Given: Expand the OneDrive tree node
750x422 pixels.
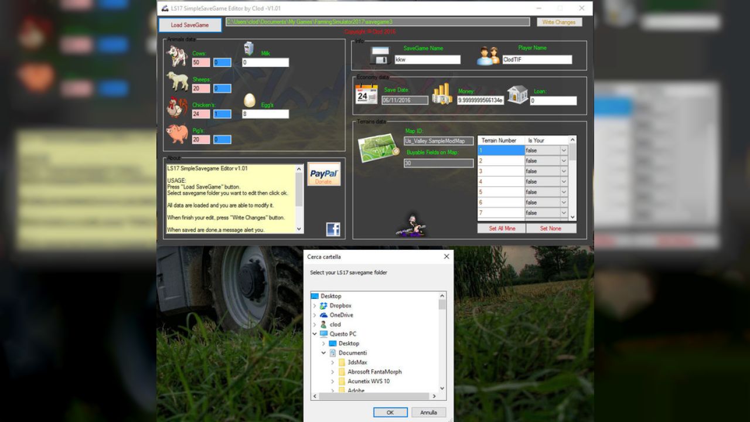Looking at the screenshot, I should [315, 315].
